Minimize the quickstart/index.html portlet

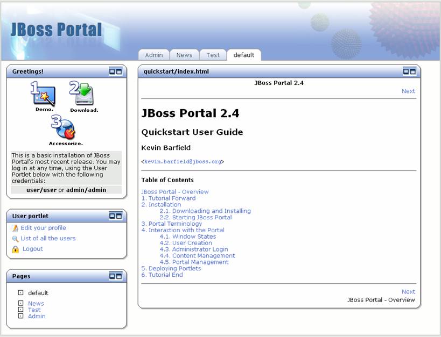[406, 71]
